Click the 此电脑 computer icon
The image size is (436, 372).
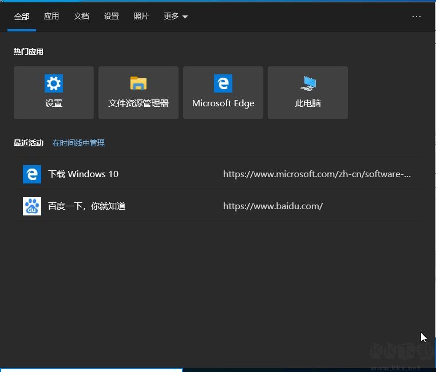coord(308,83)
